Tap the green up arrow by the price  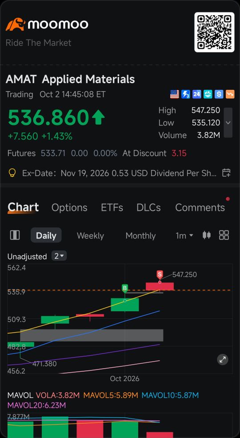98,118
